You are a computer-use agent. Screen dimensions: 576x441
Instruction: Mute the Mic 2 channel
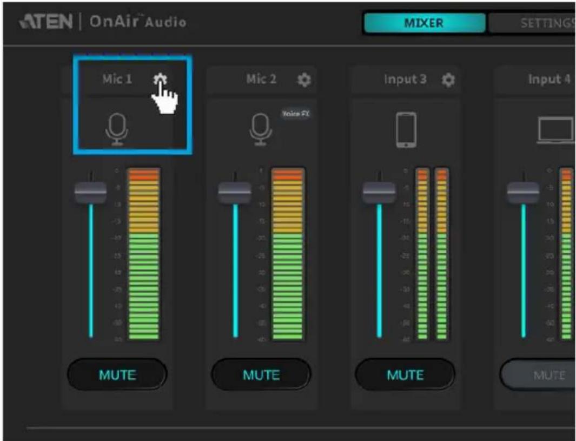261,374
